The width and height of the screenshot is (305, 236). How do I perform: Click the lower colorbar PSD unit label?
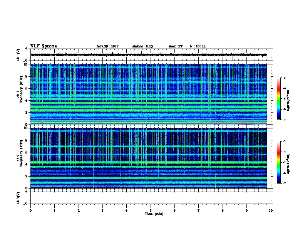[x=288, y=164]
